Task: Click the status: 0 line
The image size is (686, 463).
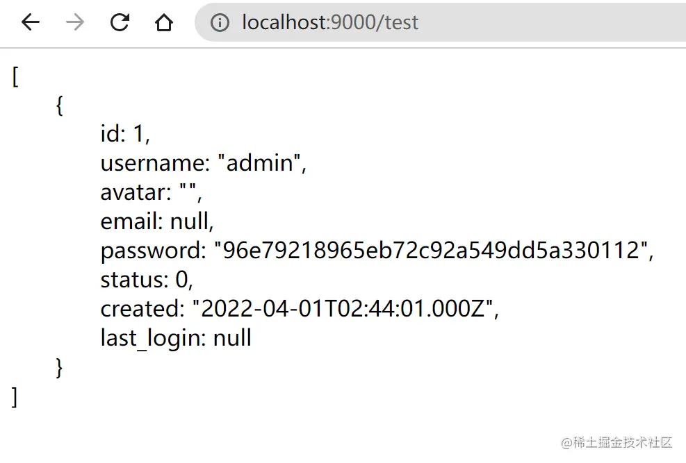Action: click(146, 280)
